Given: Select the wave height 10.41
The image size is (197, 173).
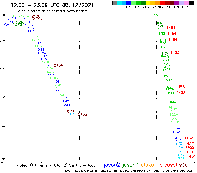Looking at the screenshot, I should (6, 24).
